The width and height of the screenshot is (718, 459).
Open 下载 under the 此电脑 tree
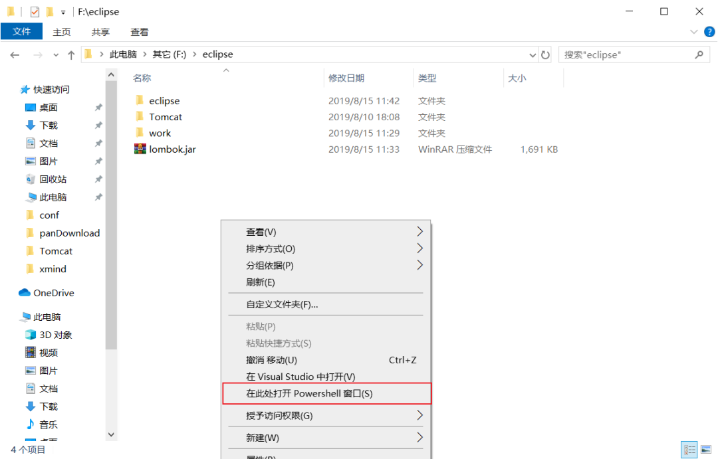coord(49,407)
